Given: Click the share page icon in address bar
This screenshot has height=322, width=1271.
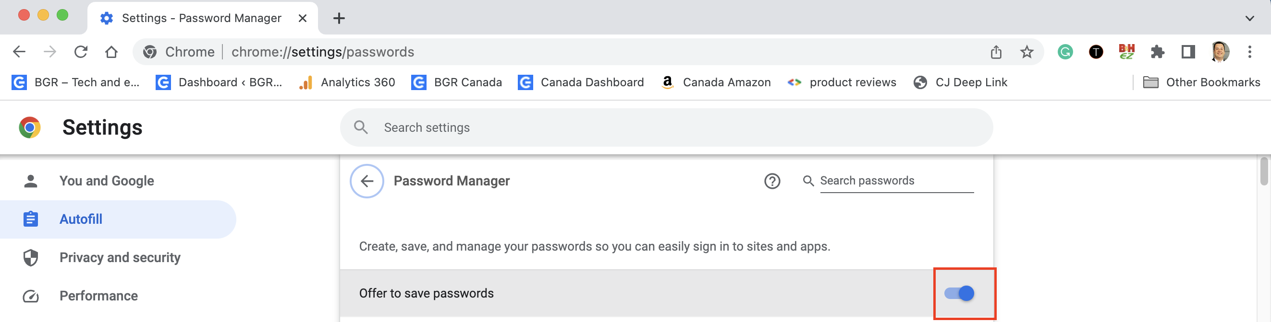Looking at the screenshot, I should tap(996, 52).
